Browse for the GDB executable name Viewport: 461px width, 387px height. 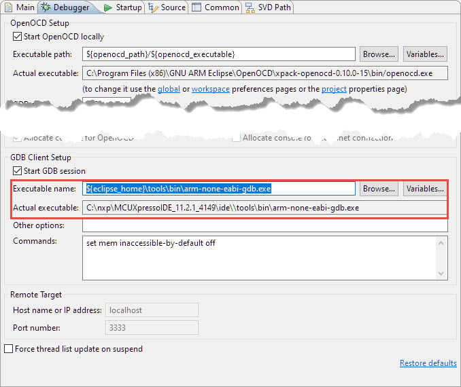[378, 189]
